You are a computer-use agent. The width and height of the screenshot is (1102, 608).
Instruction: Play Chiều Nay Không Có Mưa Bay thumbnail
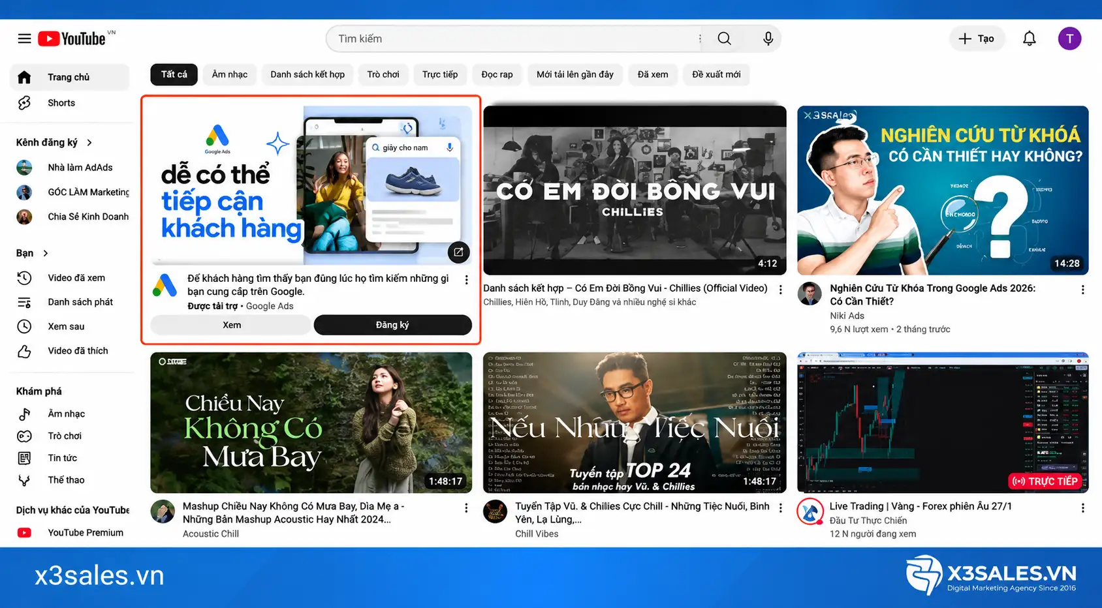coord(311,423)
